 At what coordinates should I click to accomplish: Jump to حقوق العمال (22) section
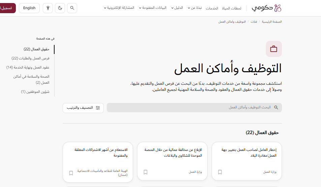[x=36, y=49]
